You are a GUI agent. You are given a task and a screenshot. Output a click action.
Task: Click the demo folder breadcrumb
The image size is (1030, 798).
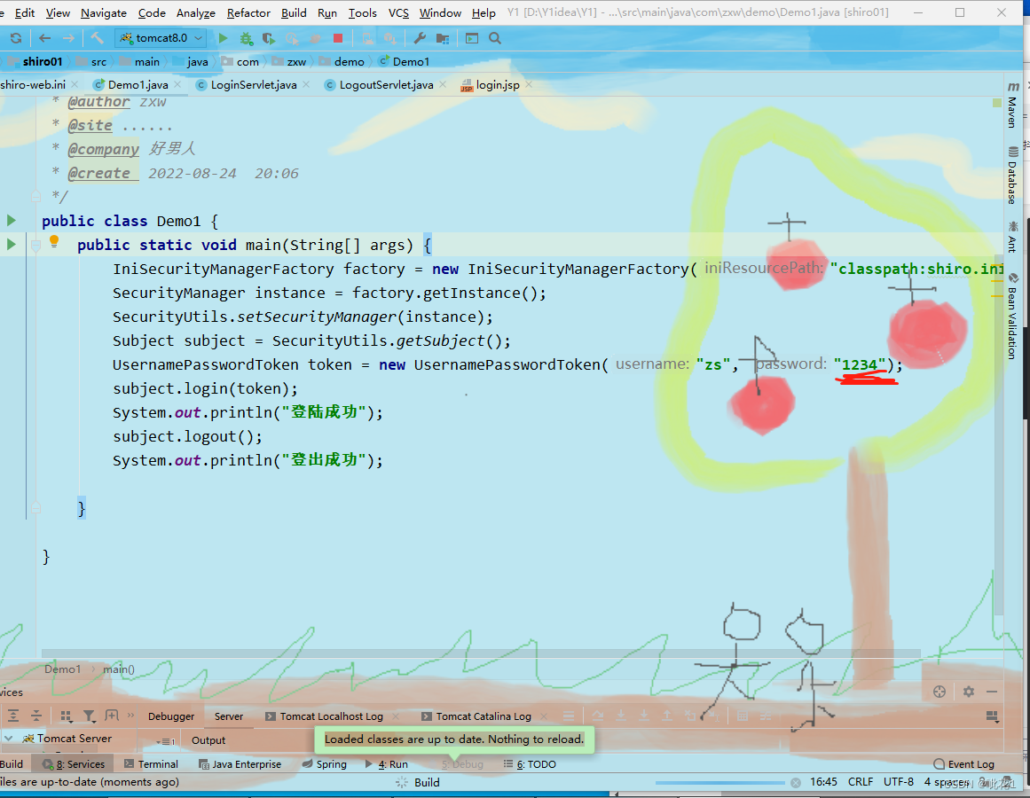tap(342, 62)
